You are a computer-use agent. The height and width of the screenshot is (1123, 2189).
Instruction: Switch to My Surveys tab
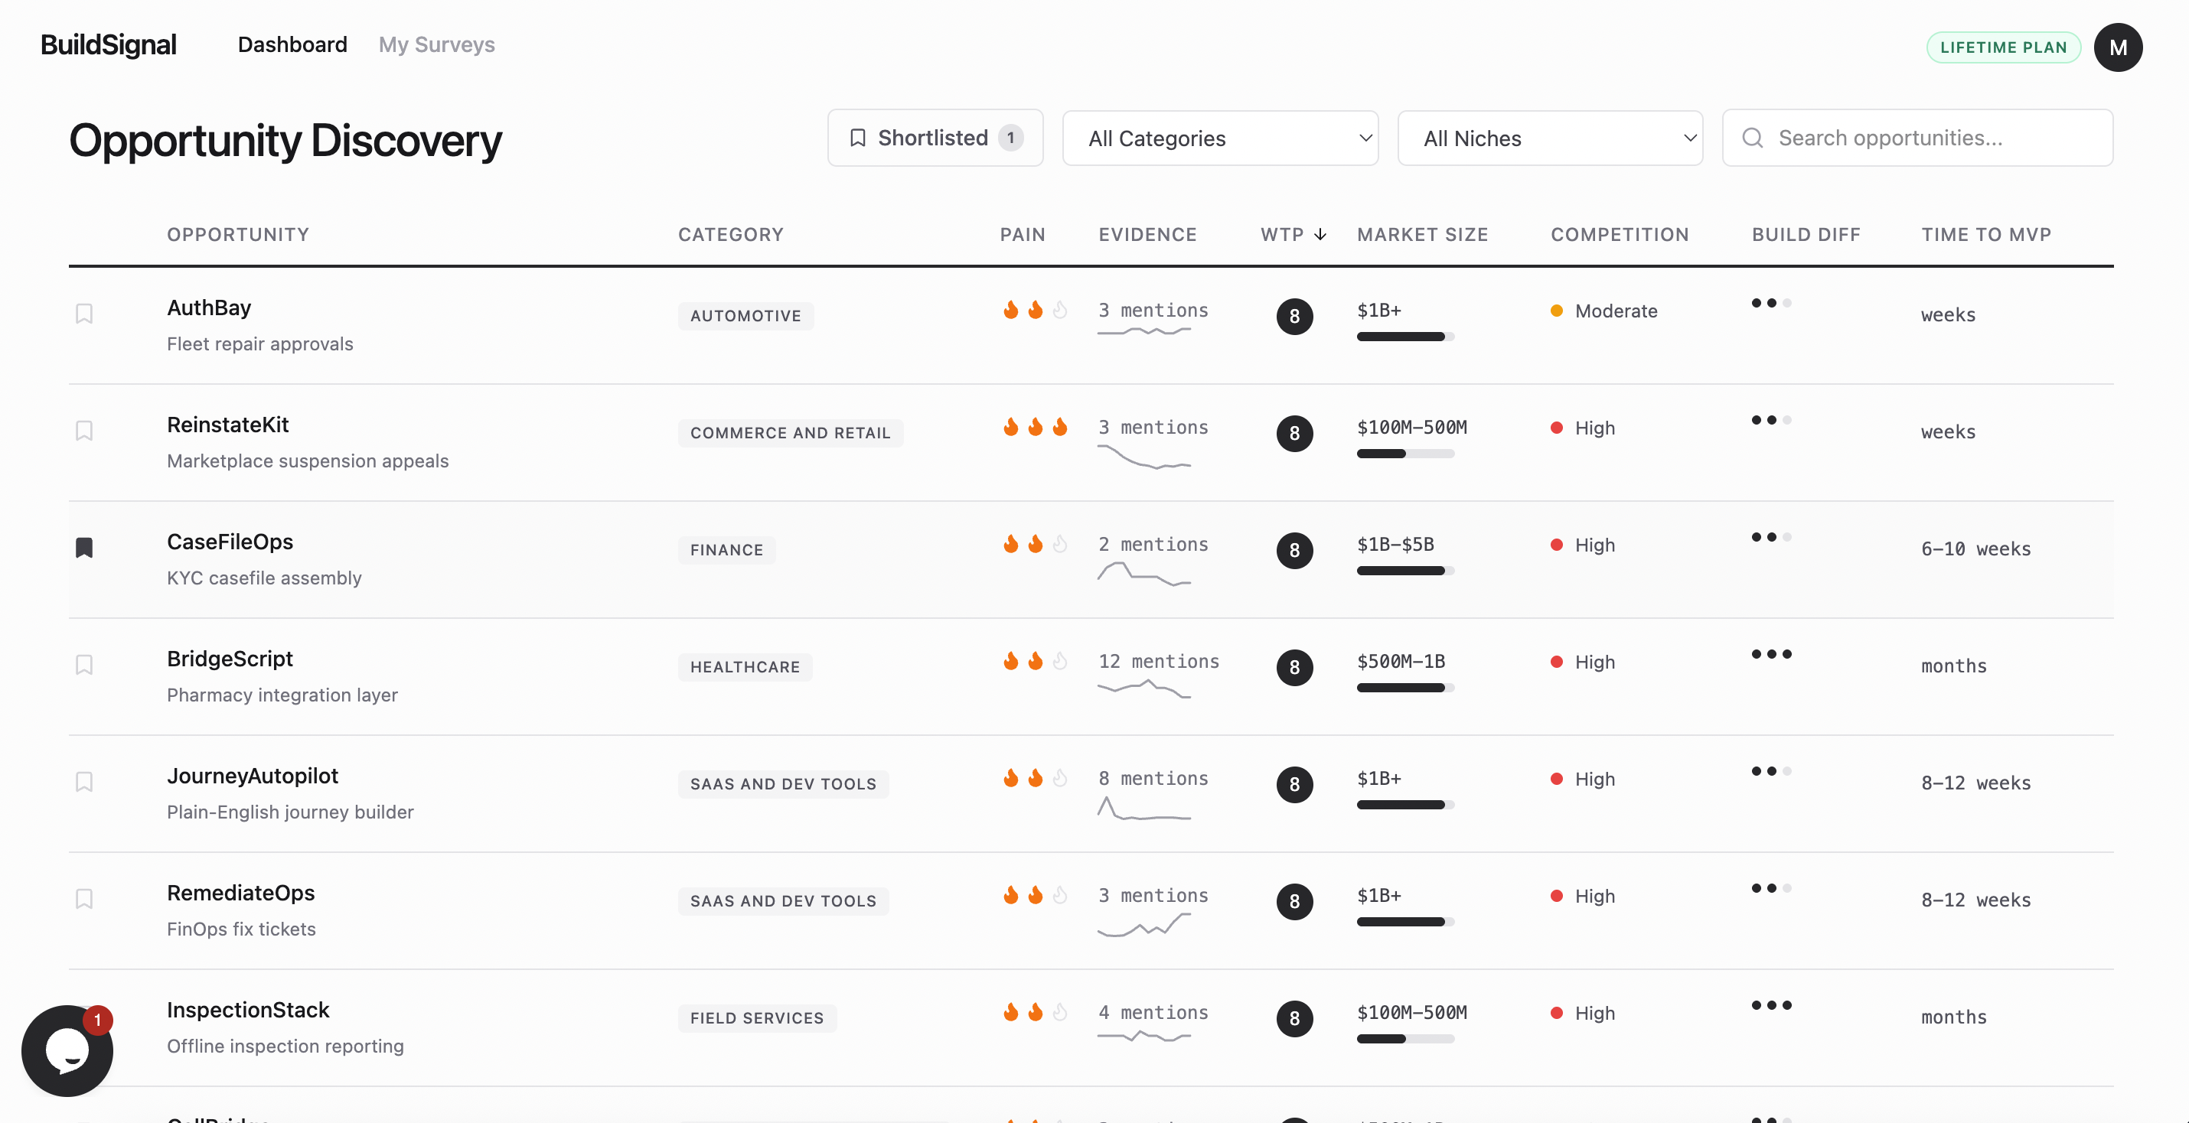click(437, 44)
